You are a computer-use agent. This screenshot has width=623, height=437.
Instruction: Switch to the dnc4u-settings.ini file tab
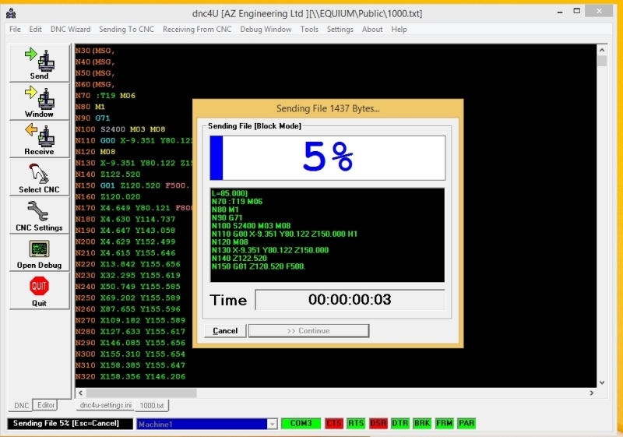104,406
